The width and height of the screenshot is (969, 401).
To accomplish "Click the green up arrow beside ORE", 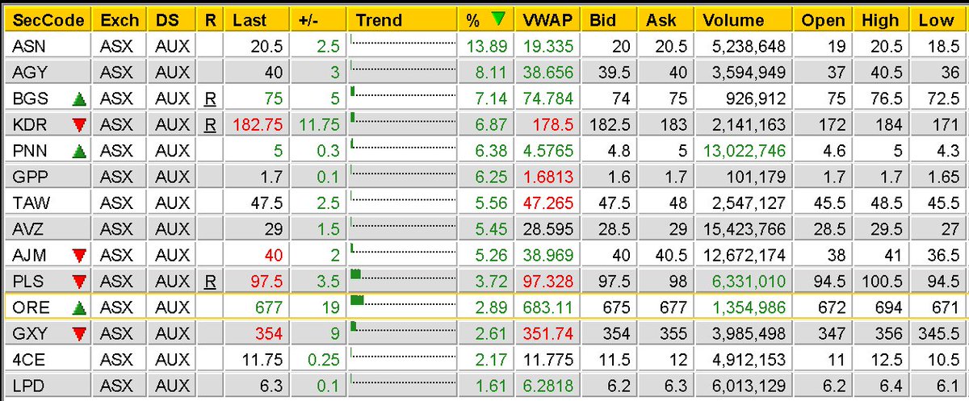I will point(78,307).
